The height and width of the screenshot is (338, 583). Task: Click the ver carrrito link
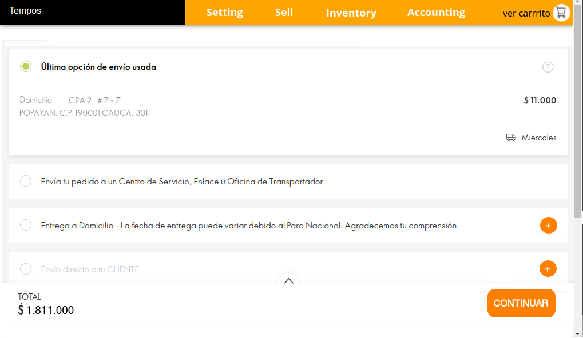click(x=526, y=13)
